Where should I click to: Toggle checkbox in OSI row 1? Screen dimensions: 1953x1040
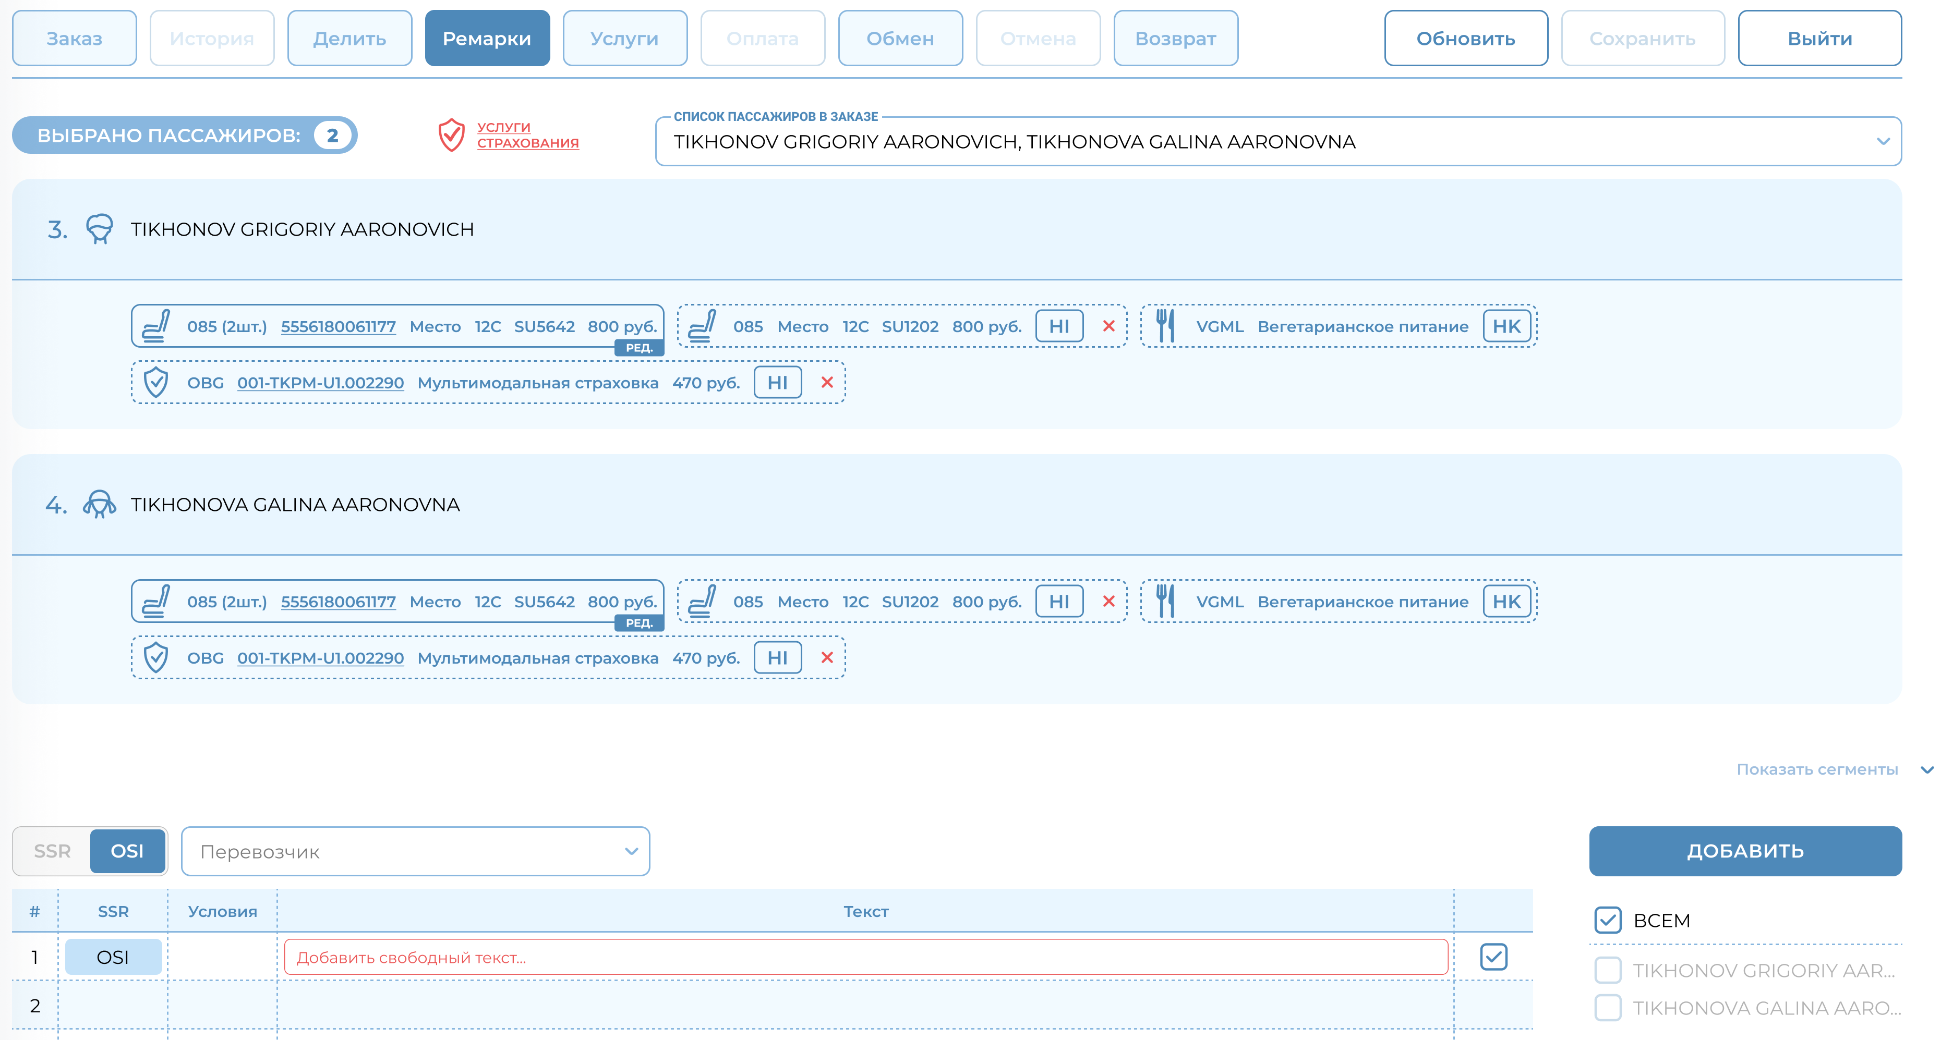click(1493, 957)
